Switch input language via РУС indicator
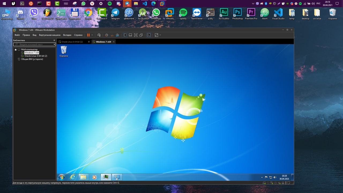The height and width of the screenshot is (193, 343). [x=318, y=3]
